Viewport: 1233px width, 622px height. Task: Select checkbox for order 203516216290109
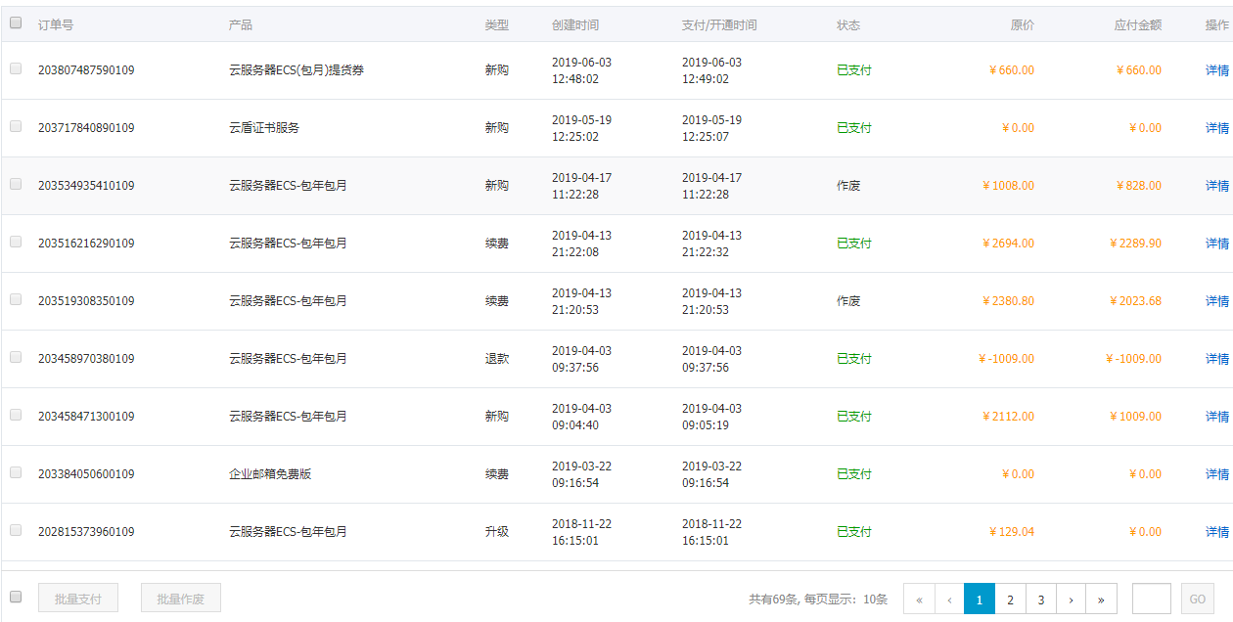tap(16, 242)
